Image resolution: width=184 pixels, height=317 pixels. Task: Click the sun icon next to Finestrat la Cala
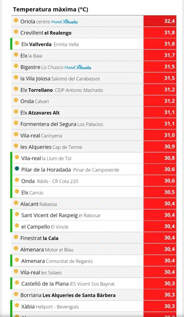[x=16, y=237]
